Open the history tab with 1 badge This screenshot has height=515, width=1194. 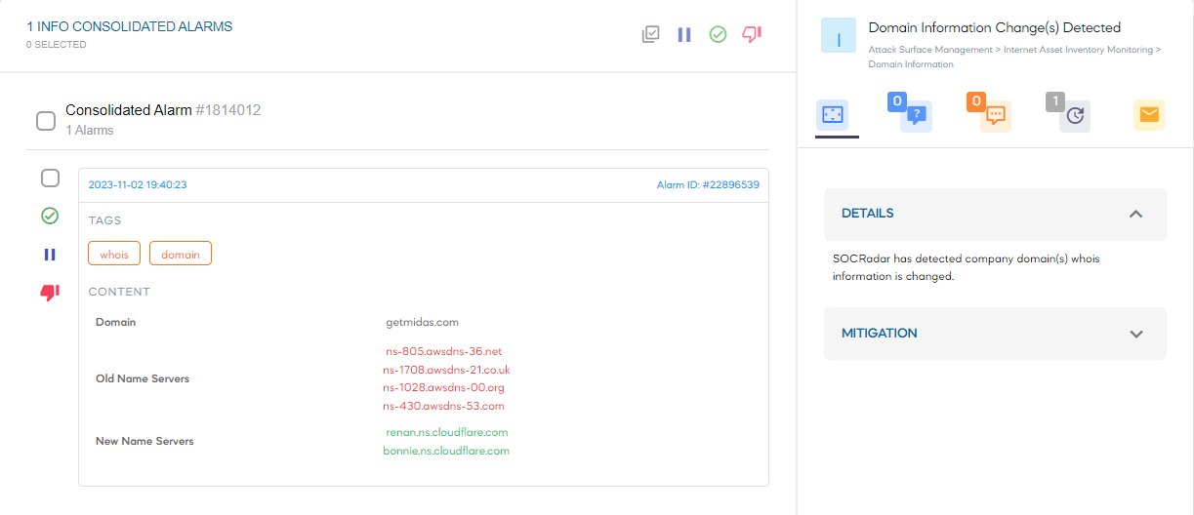click(x=1073, y=115)
